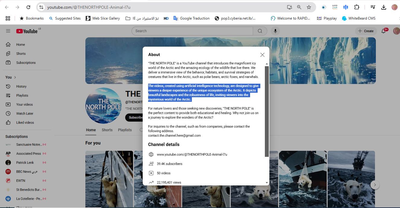Image resolution: width=400 pixels, height=208 pixels.
Task: Click the YouTube logo
Action: (x=27, y=31)
